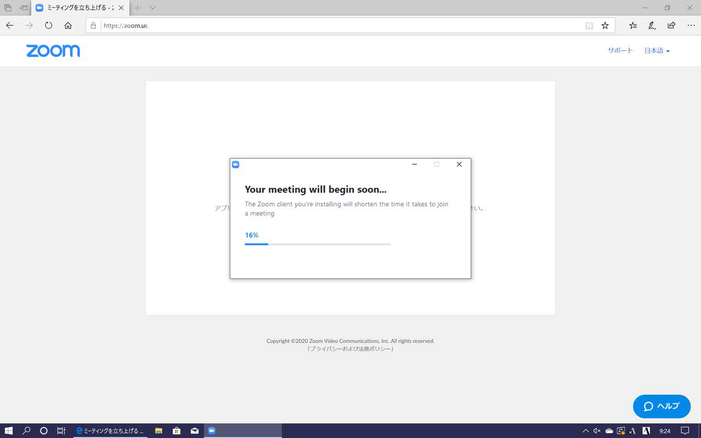The width and height of the screenshot is (701, 438).
Task: Click the browser Back arrow
Action: [10, 25]
